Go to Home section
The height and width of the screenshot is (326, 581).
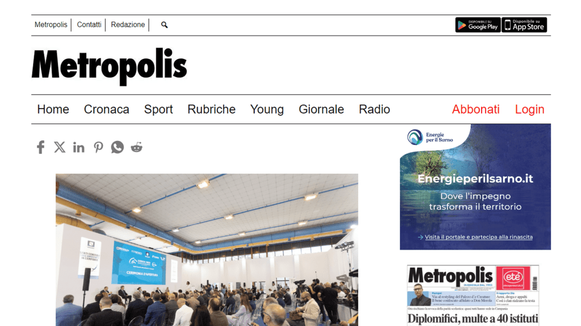click(x=53, y=109)
